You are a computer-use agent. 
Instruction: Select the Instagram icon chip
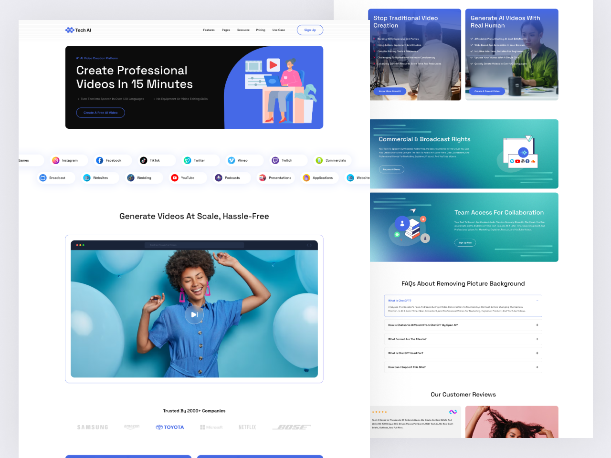pos(68,160)
